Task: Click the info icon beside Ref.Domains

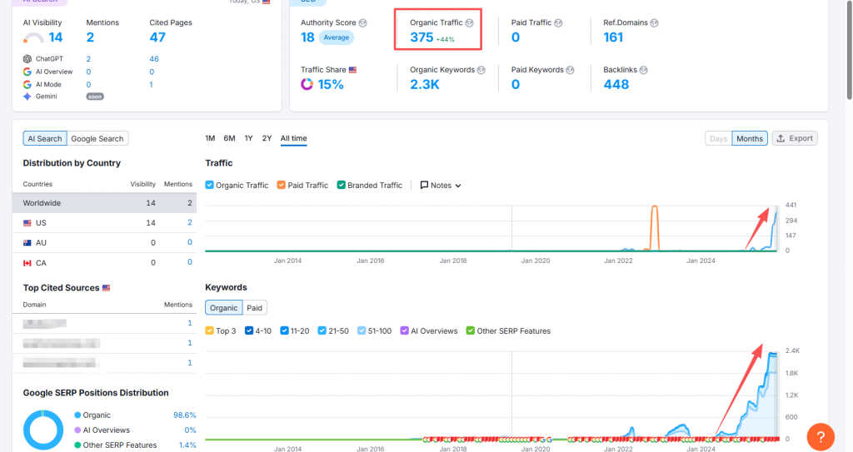Action: [654, 22]
